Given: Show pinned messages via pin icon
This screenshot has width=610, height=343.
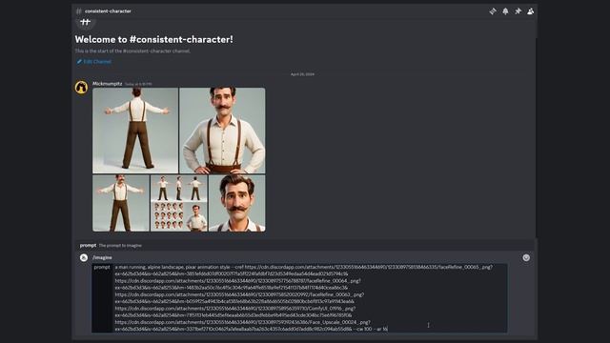Looking at the screenshot, I should 518,11.
